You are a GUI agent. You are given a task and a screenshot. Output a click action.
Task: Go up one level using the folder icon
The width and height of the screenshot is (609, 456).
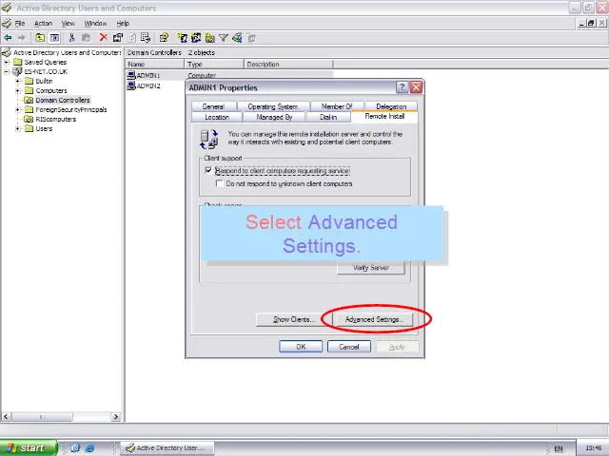(x=40, y=38)
